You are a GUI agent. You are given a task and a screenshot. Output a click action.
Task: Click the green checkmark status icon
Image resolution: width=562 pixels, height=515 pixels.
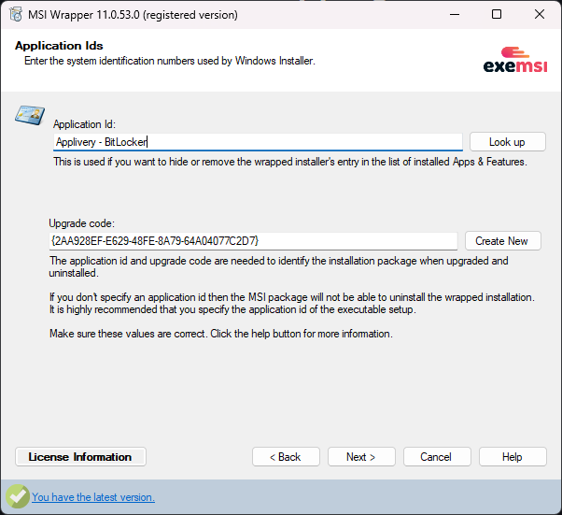tap(18, 496)
